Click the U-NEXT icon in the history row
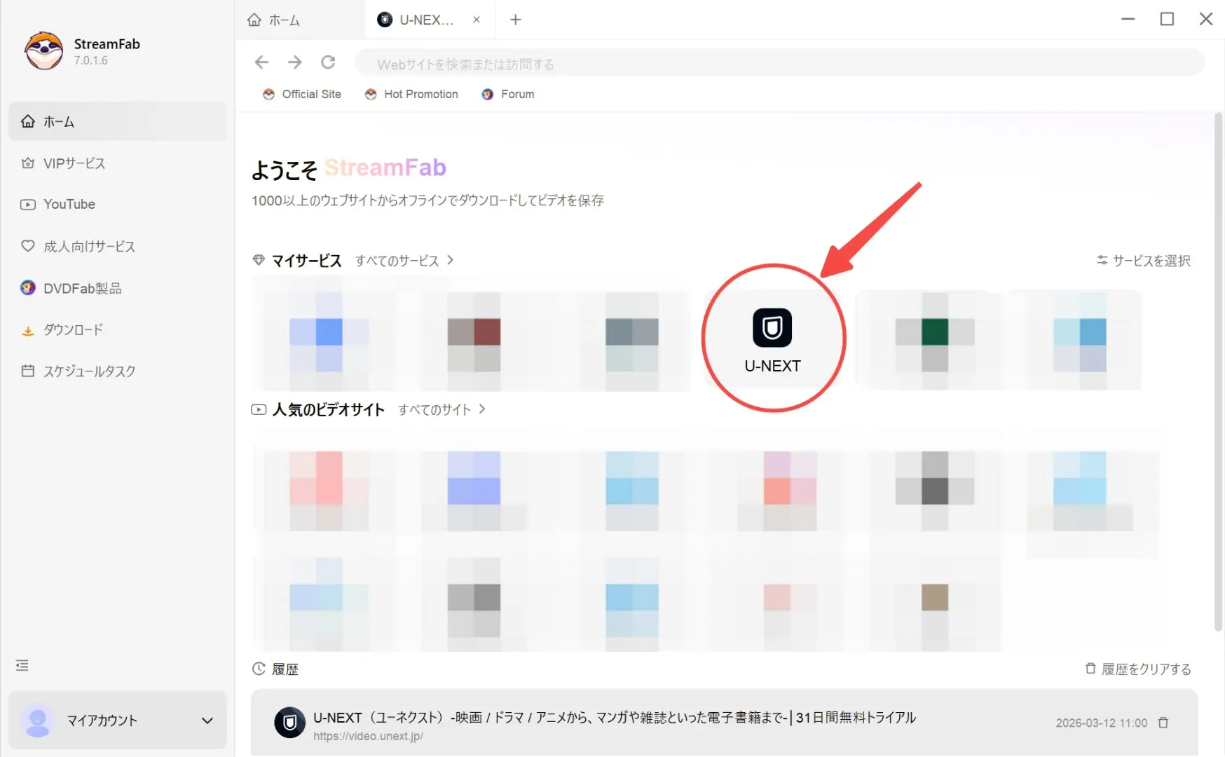The width and height of the screenshot is (1225, 757). pos(289,723)
